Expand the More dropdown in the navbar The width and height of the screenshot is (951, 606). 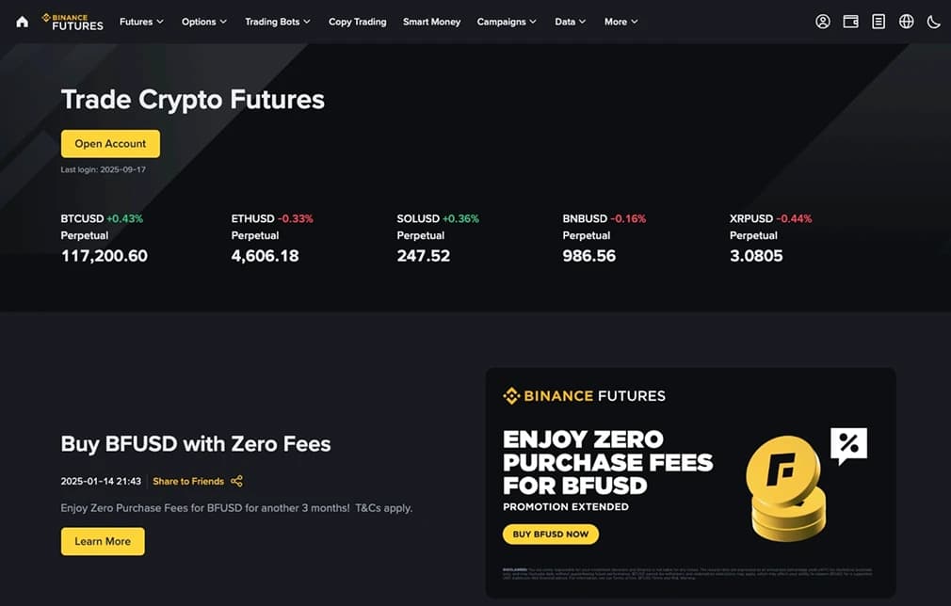pyautogui.click(x=621, y=21)
